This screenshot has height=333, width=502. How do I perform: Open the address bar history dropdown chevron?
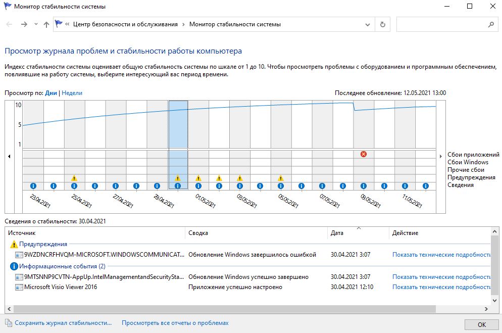(x=368, y=24)
